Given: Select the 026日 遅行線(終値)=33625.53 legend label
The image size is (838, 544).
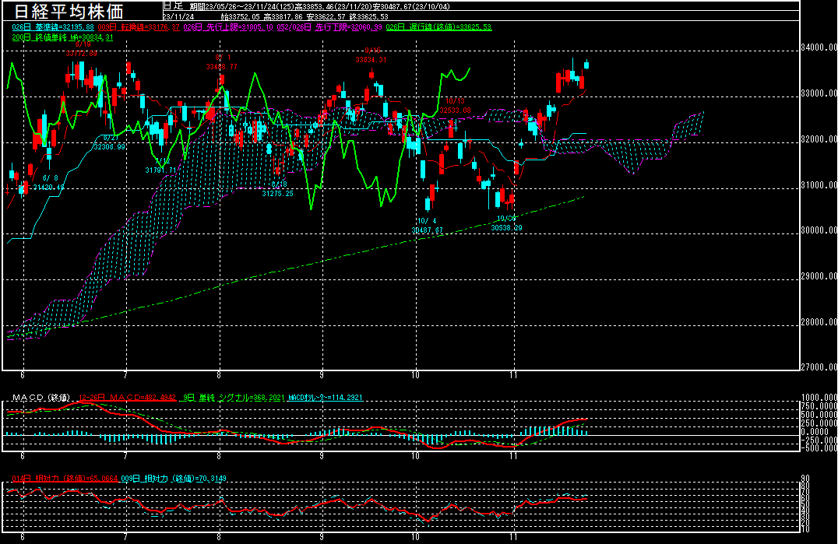Looking at the screenshot, I should pyautogui.click(x=438, y=27).
